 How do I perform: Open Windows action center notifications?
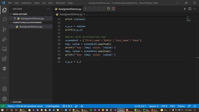tap(195, 110)
